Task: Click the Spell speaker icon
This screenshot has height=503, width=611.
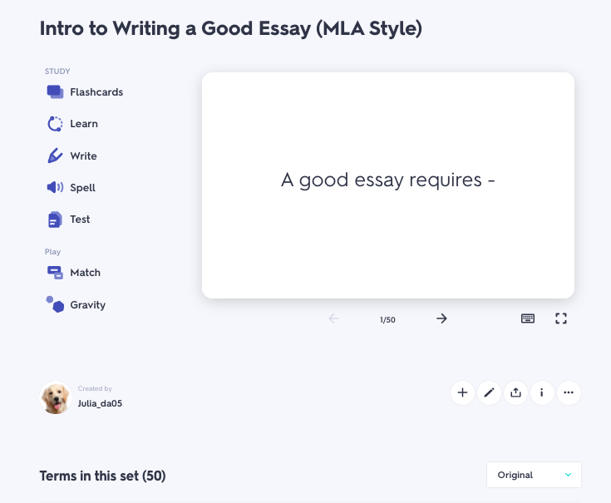Action: [x=55, y=188]
